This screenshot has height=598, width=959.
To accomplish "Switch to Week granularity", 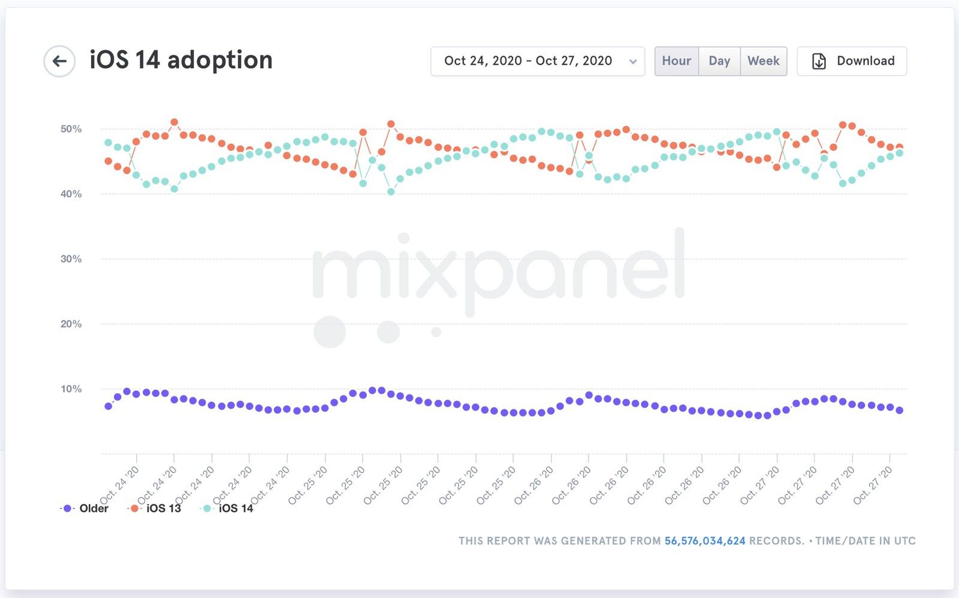I will 764,61.
